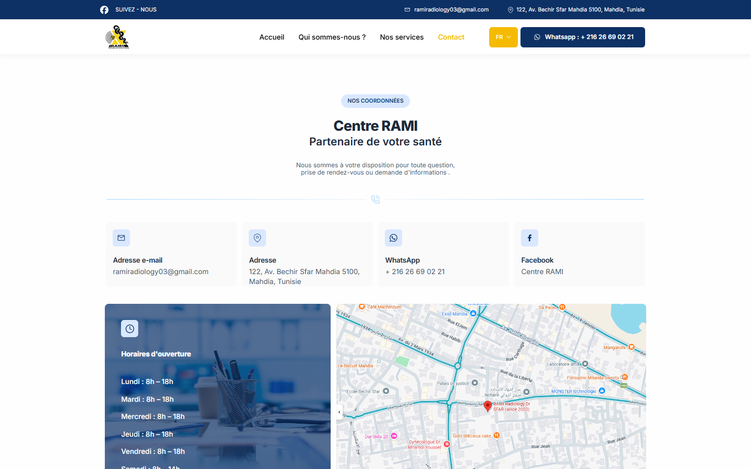Click Dar skifa 20 hotel marker
The width and height of the screenshot is (751, 469).
394,436
